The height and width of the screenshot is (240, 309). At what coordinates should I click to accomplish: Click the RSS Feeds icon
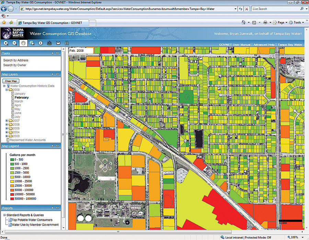point(254,23)
